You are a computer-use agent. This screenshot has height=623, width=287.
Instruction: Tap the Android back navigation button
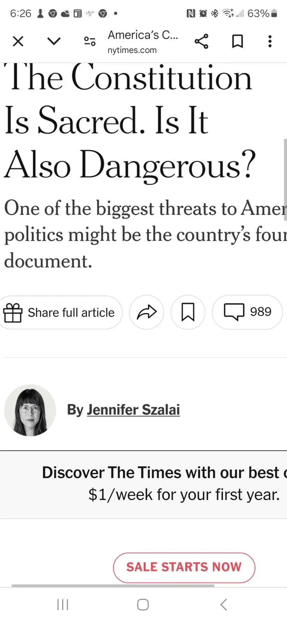(x=223, y=605)
